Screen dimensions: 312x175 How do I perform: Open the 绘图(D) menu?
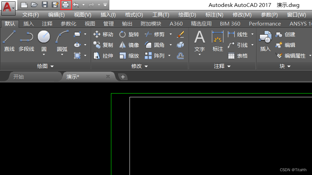[187, 15]
